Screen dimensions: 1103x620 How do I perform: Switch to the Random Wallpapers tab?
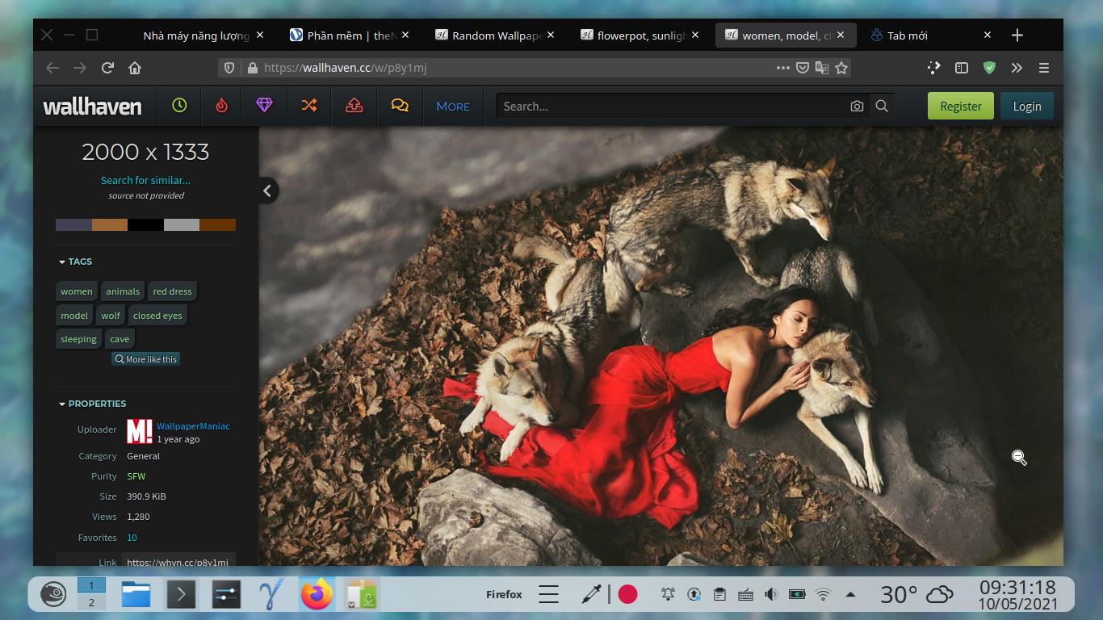click(494, 36)
